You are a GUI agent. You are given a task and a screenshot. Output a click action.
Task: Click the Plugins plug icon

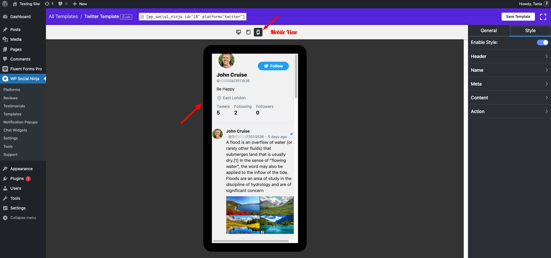coord(5,179)
